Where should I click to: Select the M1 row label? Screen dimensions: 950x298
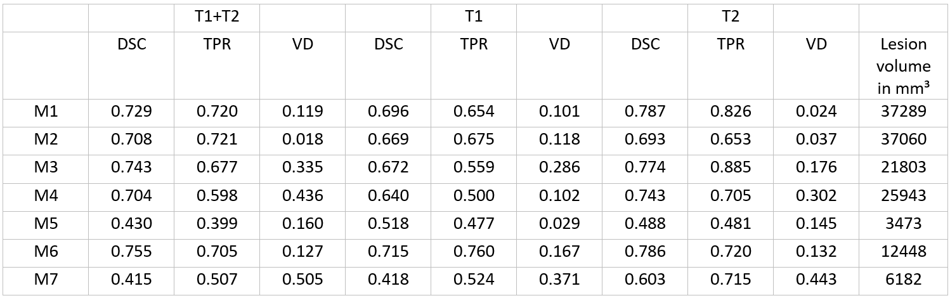[46, 112]
